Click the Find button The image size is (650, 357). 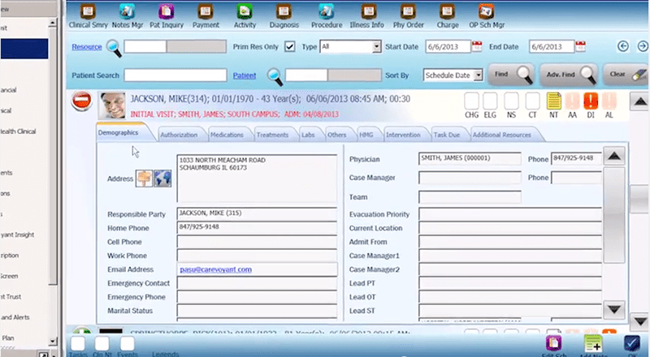pyautogui.click(x=510, y=75)
